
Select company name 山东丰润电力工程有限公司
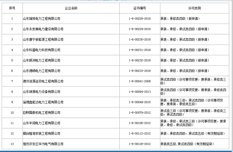[x=41, y=123]
